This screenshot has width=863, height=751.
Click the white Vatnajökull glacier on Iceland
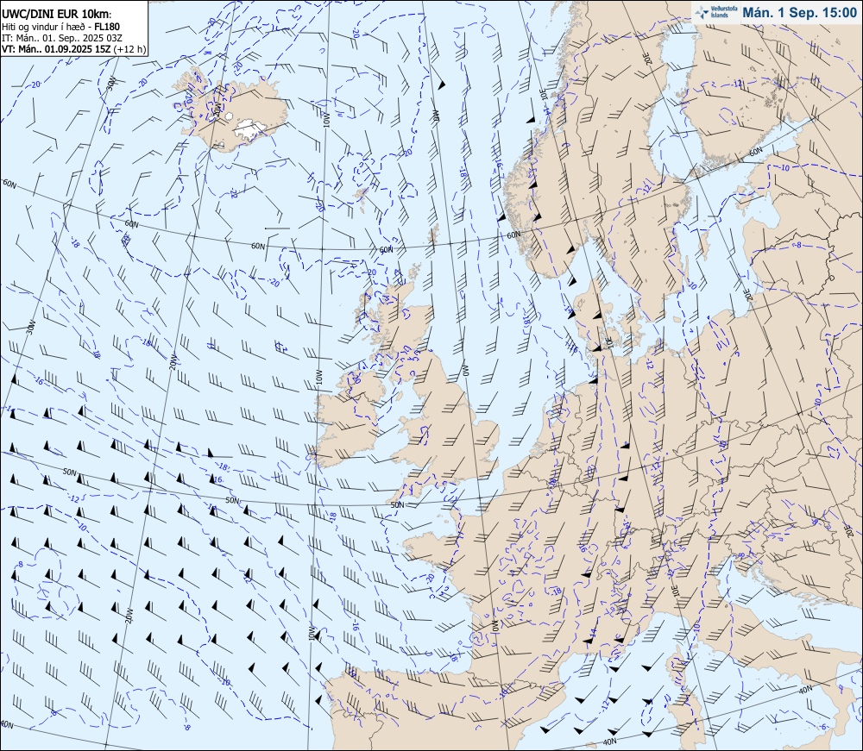point(251,129)
